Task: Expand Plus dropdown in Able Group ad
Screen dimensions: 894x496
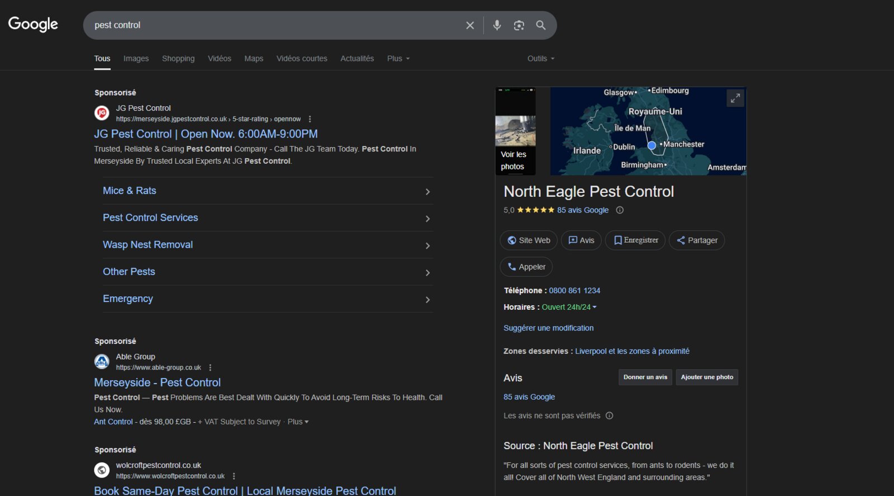Action: [298, 422]
